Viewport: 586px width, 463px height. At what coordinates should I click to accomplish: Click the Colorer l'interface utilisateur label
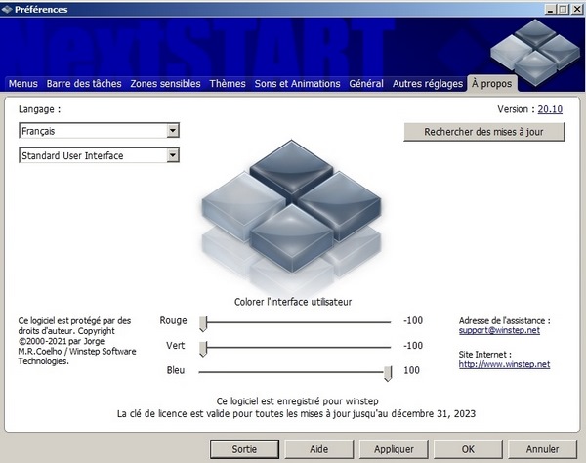point(293,302)
